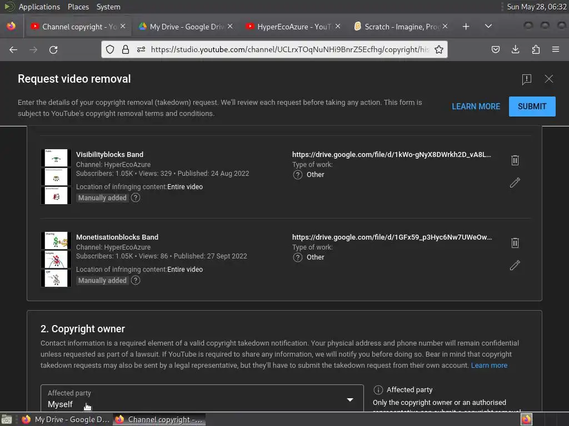Edit the Monetisationblocks Band video entry

515,265
